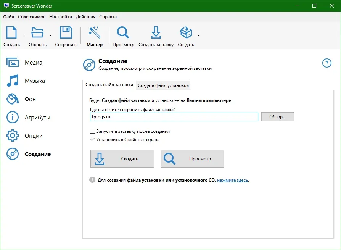
Task: Click the app icon in the title bar
Action: [x=6, y=6]
